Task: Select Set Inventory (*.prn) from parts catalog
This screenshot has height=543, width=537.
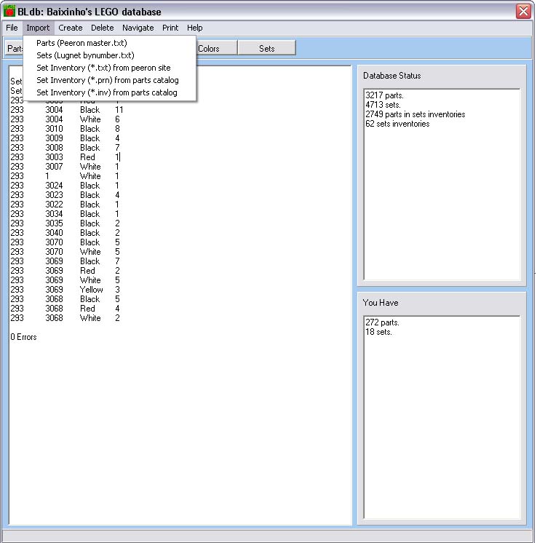Action: 109,80
